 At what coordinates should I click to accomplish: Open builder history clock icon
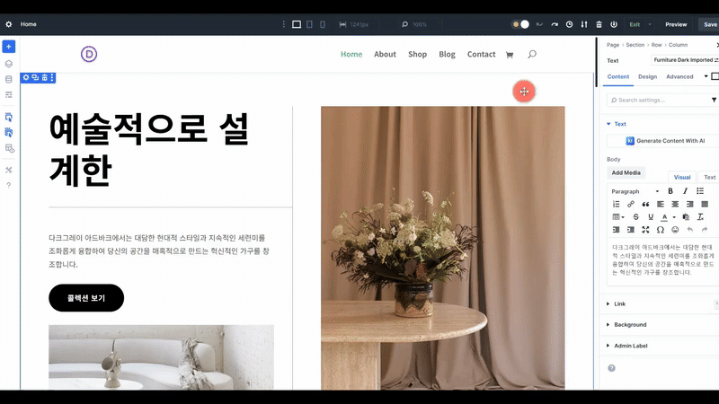tap(568, 24)
